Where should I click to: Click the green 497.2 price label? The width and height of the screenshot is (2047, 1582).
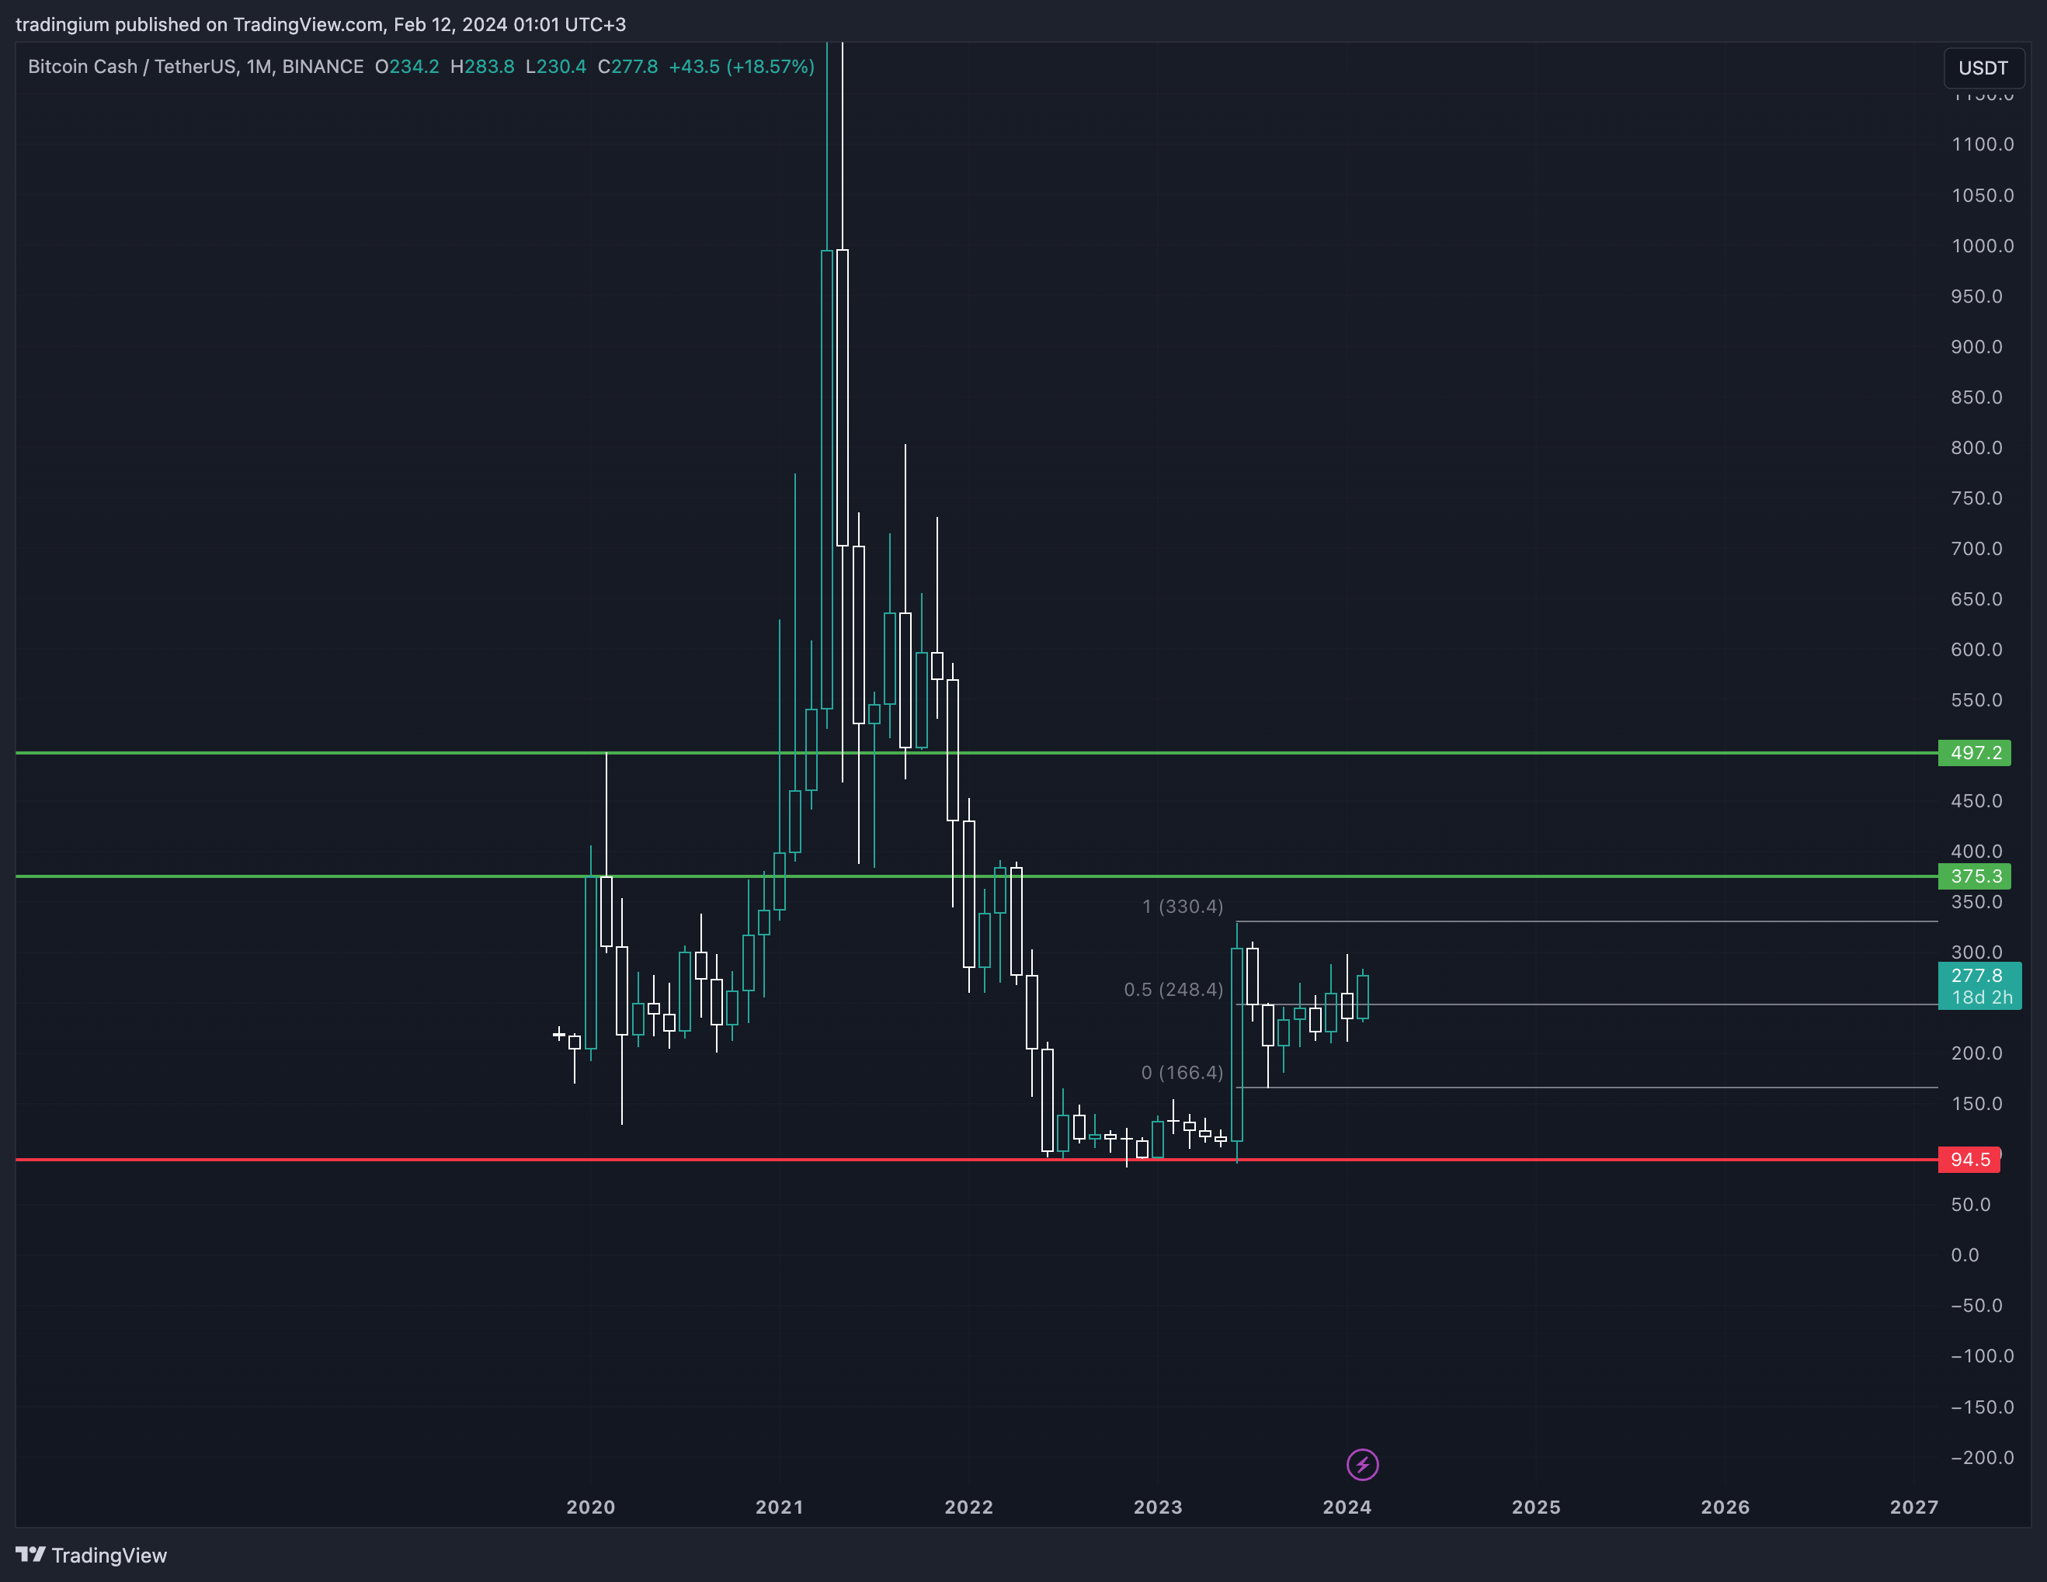tap(1974, 752)
